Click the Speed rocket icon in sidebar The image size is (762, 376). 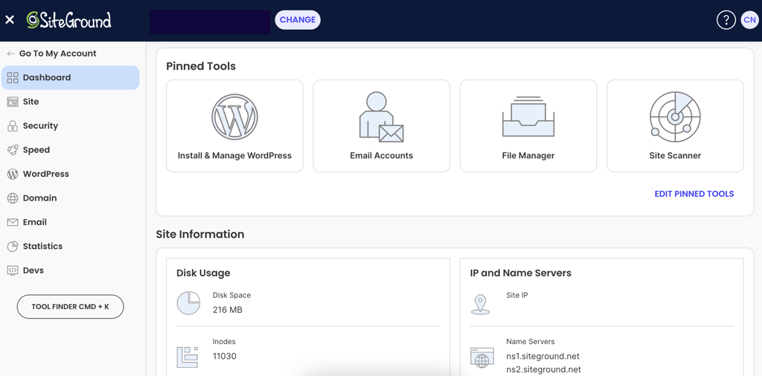pyautogui.click(x=13, y=150)
